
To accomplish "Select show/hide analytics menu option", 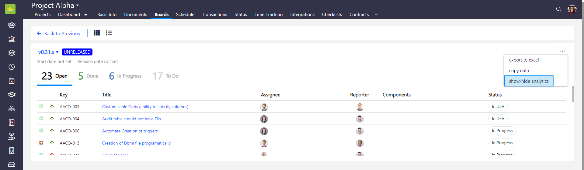I will 529,81.
